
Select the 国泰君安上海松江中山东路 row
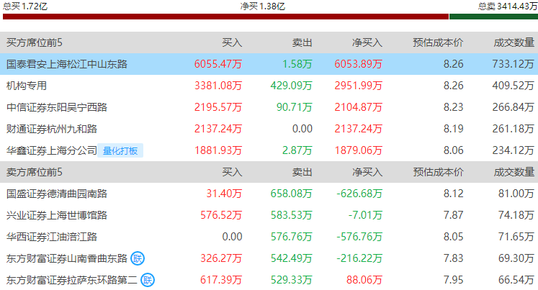pyautogui.click(x=269, y=64)
